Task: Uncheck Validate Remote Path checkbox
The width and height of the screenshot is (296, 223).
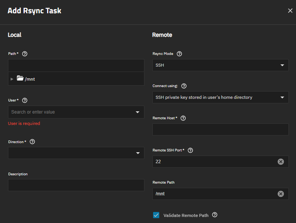Action: coord(156,215)
